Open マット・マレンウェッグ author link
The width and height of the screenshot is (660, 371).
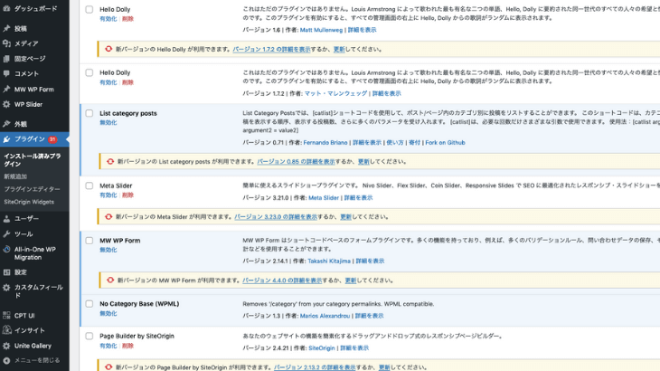(335, 93)
